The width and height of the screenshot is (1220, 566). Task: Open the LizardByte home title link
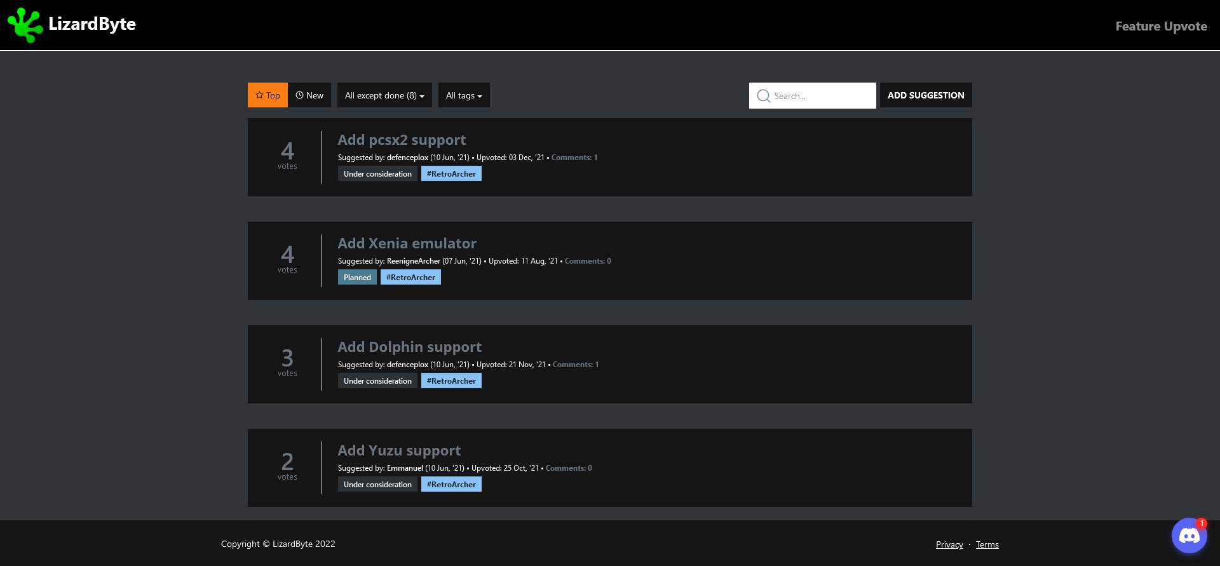pyautogui.click(x=92, y=24)
